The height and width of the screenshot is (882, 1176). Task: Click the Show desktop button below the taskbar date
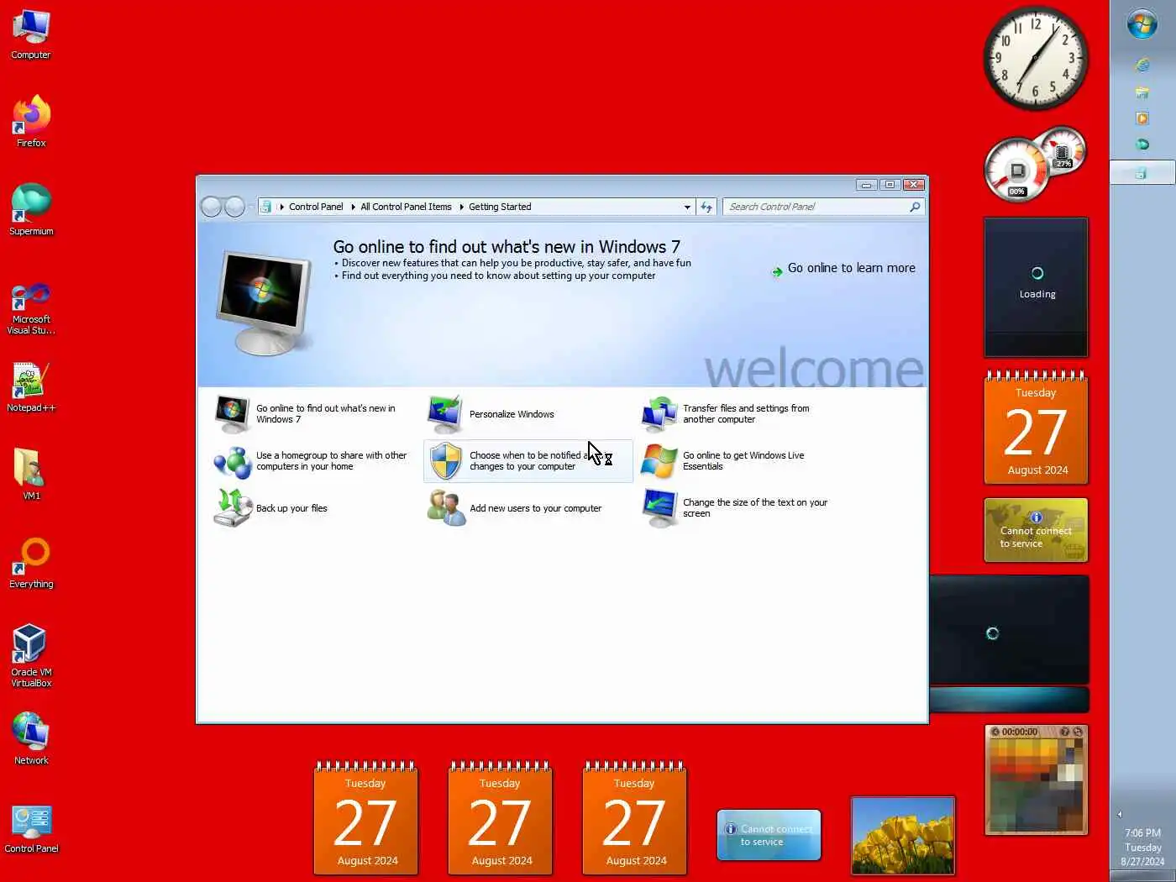(1142, 876)
